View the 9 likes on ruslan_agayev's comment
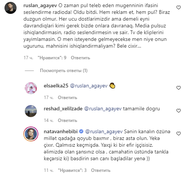 click(x=52, y=58)
